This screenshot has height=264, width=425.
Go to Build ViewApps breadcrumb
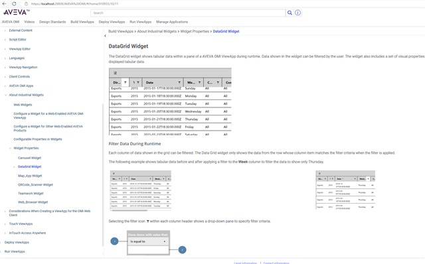(121, 31)
